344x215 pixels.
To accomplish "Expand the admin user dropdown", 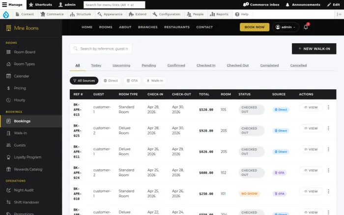I will [x=286, y=27].
